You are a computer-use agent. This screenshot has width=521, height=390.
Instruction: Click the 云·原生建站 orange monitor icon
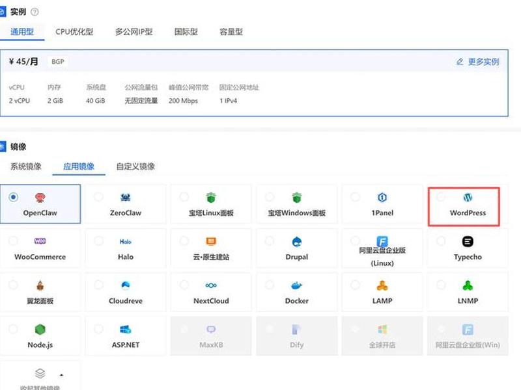(211, 241)
